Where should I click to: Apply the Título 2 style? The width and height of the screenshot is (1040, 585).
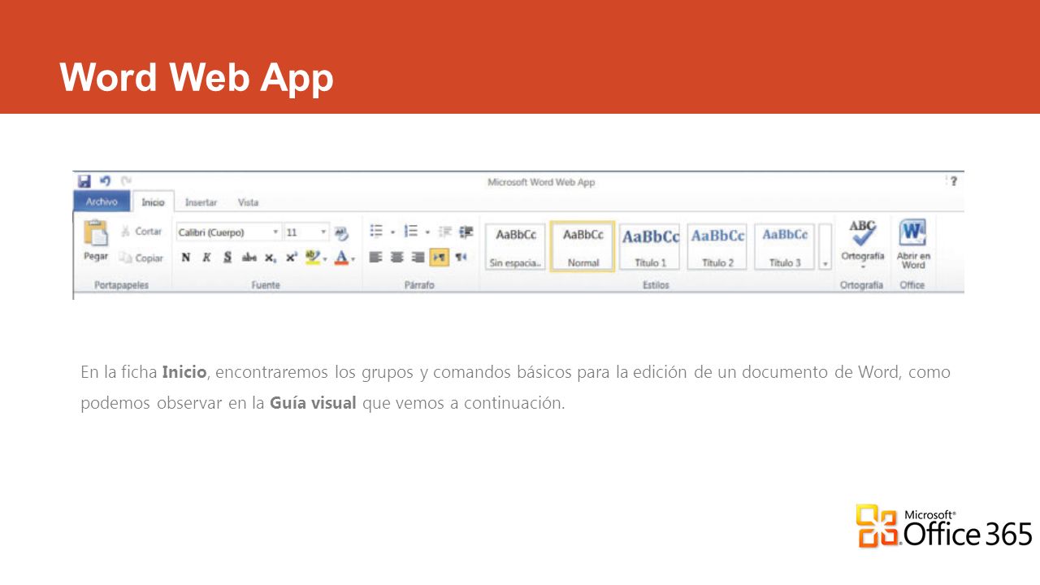pos(717,247)
